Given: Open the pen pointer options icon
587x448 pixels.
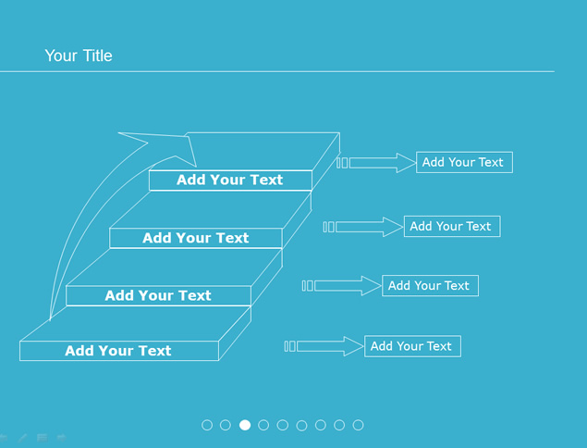Looking at the screenshot, I should [22, 437].
